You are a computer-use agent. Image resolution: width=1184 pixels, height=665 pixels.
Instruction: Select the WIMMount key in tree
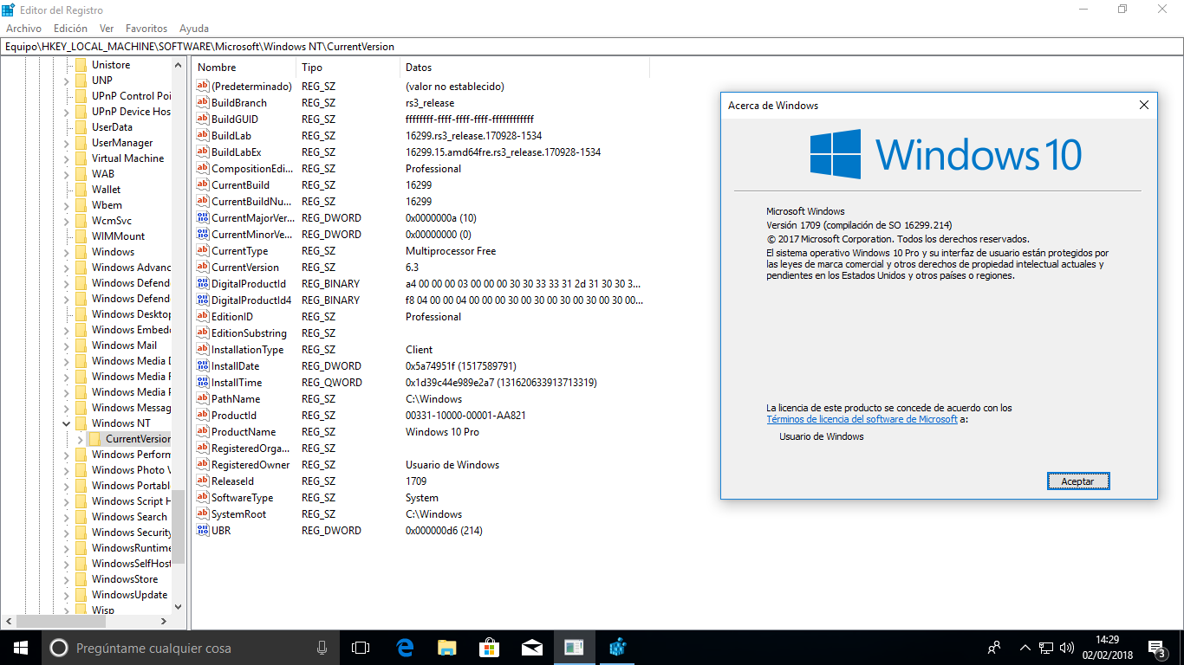pyautogui.click(x=118, y=236)
